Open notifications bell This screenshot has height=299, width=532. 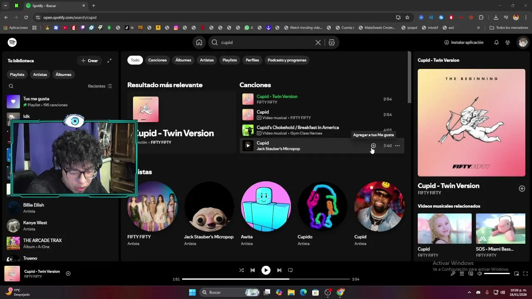pyautogui.click(x=496, y=42)
